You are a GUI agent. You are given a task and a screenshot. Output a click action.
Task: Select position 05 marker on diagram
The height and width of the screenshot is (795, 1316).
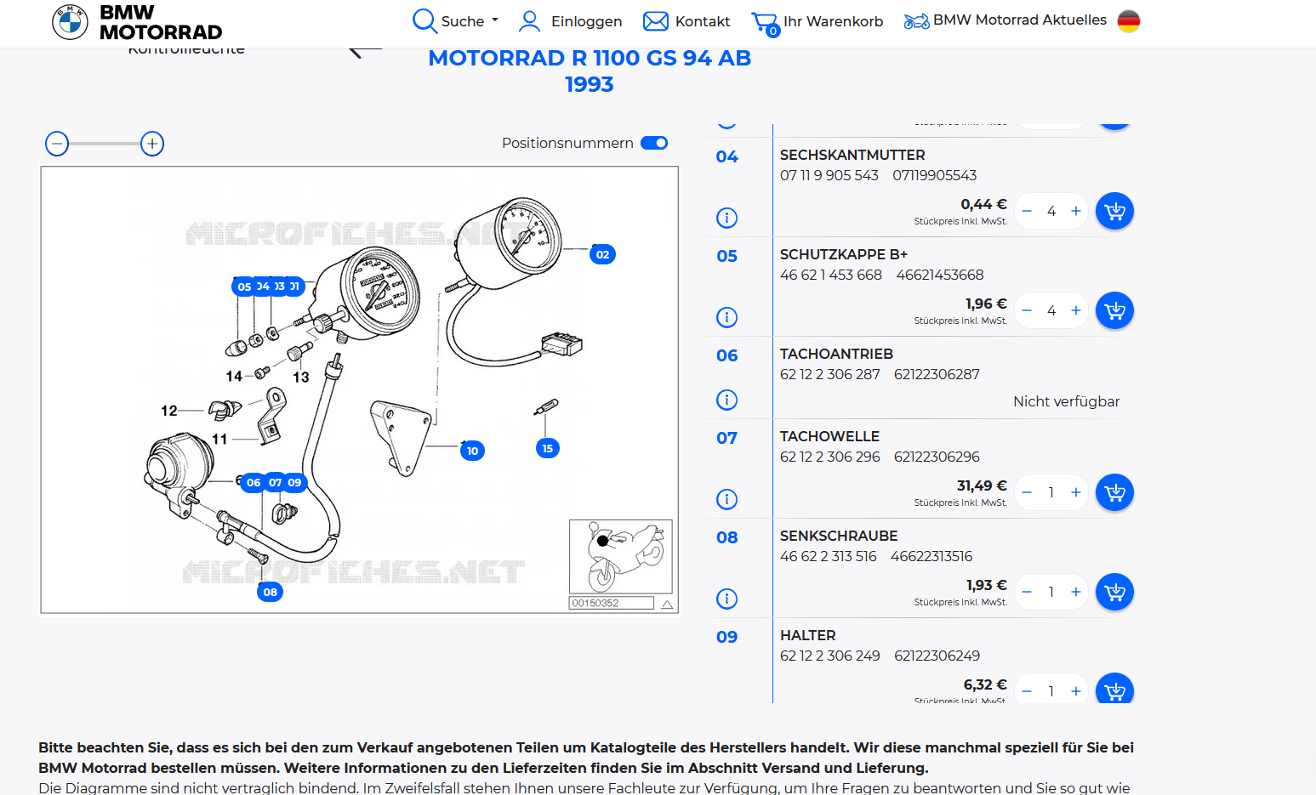pyautogui.click(x=244, y=287)
